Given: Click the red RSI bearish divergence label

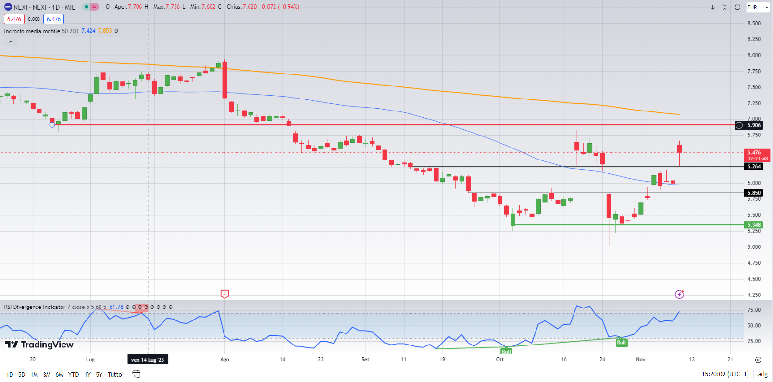Looking at the screenshot, I should 141,308.
